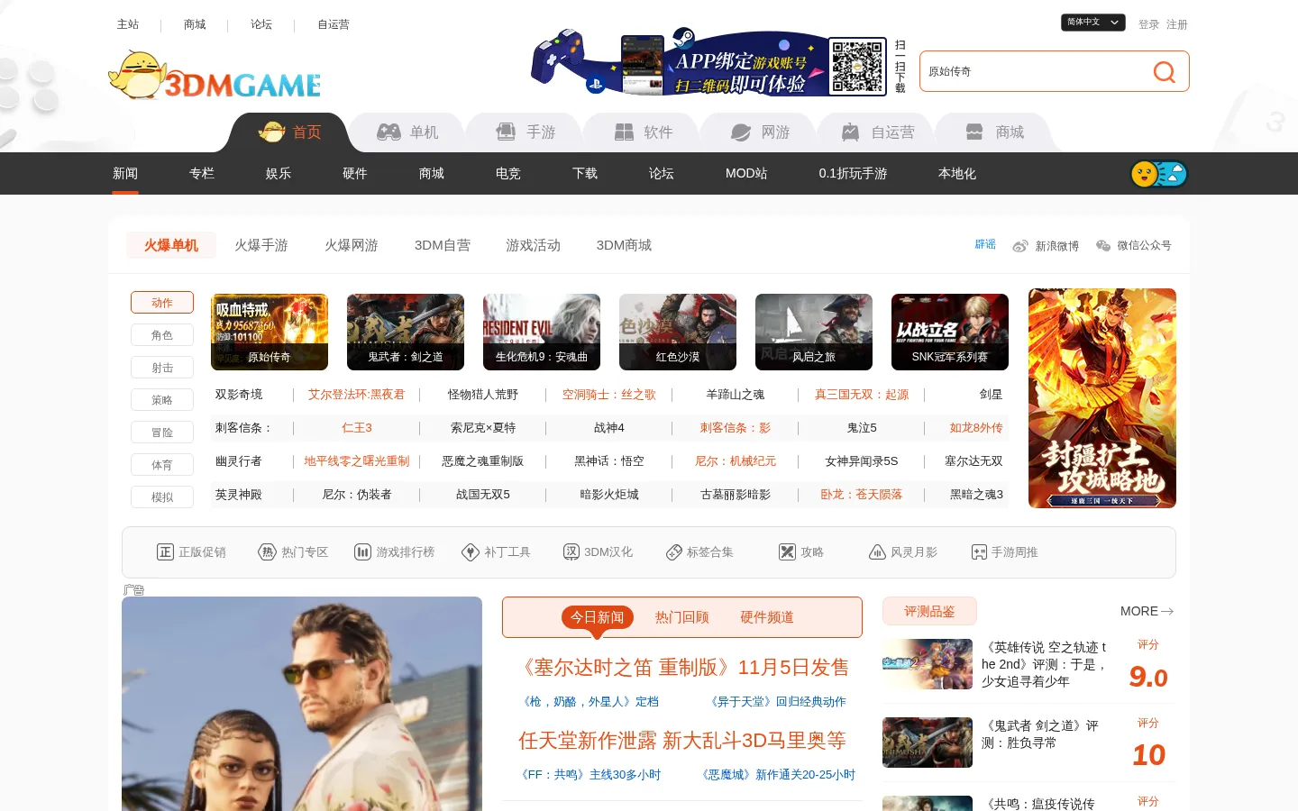Select the 动作 genre filter
1298x811 pixels.
click(162, 303)
